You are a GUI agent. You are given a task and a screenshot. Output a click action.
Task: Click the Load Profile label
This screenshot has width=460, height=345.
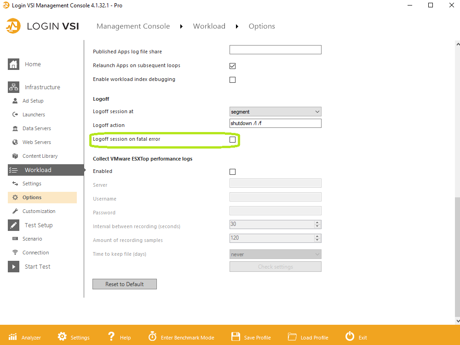pos(315,338)
